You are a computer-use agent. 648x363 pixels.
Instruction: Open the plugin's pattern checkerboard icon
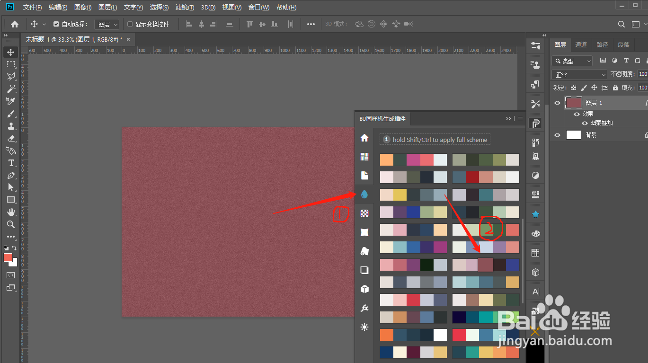[364, 213]
